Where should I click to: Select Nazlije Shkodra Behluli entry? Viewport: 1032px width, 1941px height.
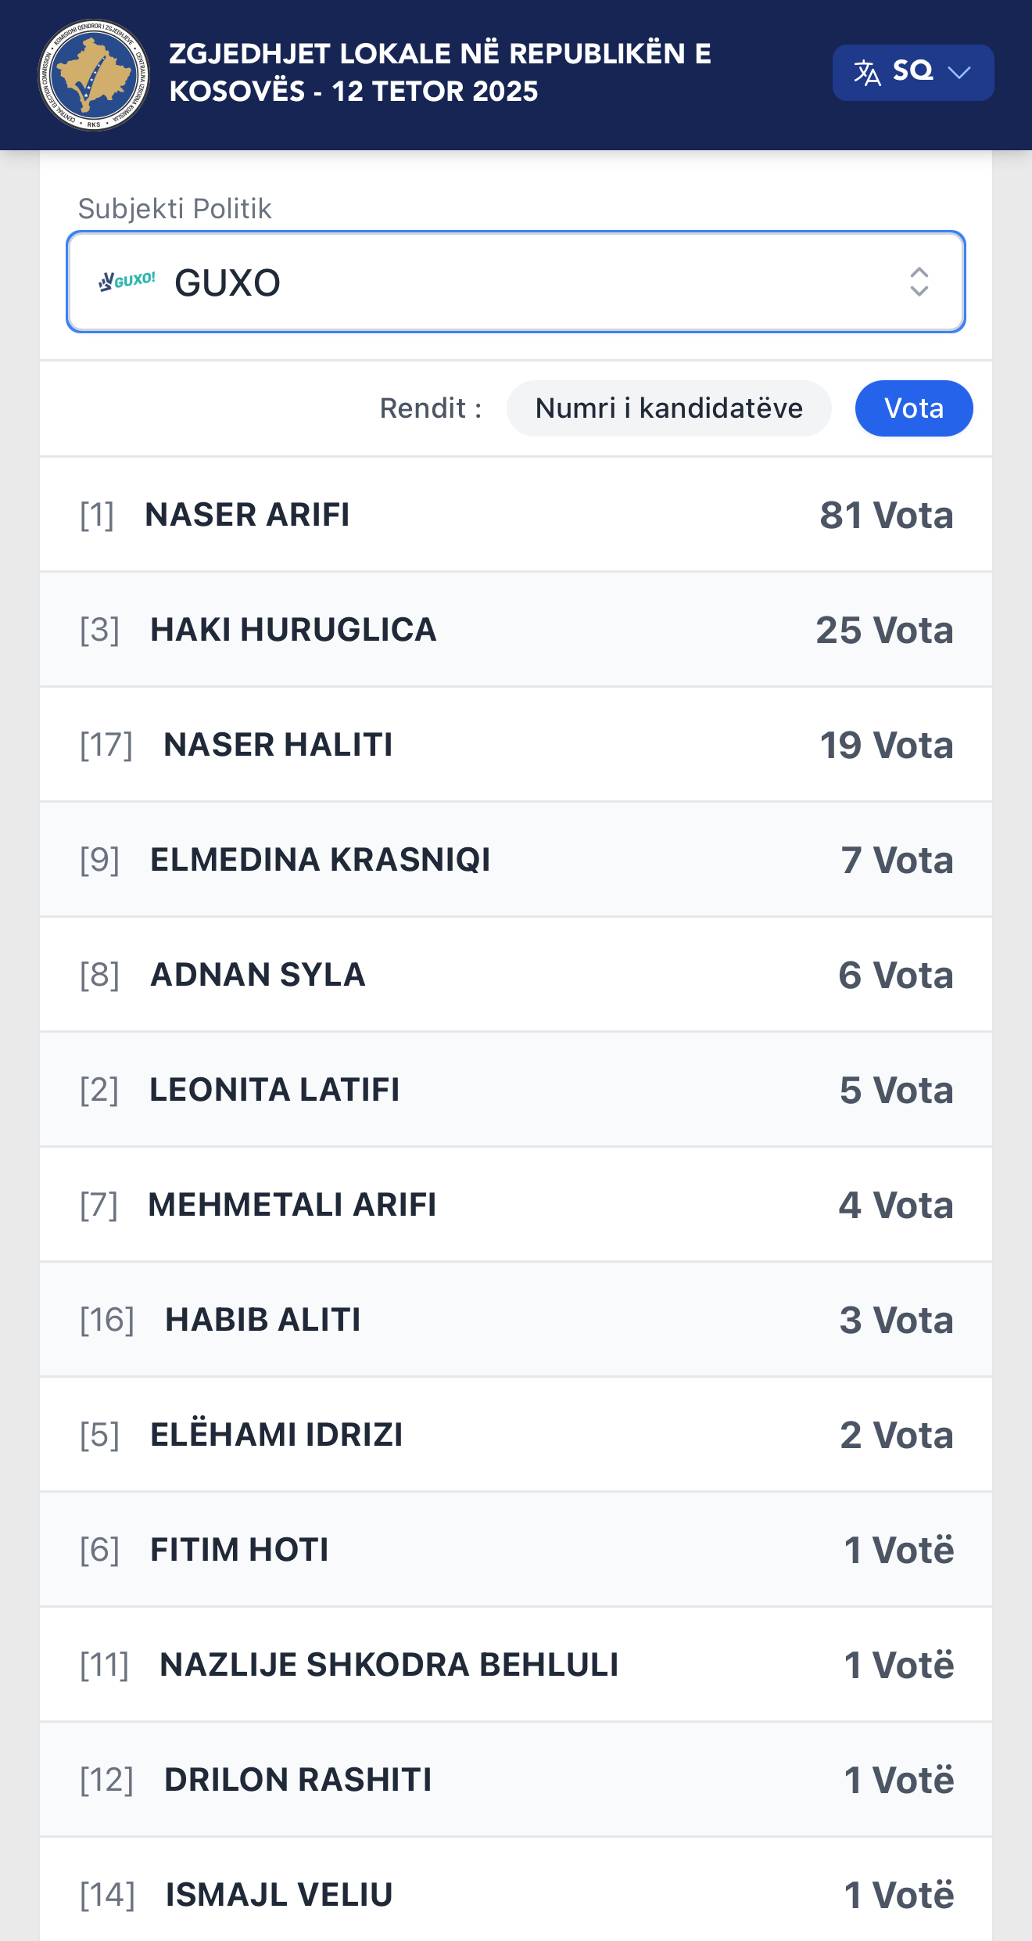click(x=516, y=1665)
